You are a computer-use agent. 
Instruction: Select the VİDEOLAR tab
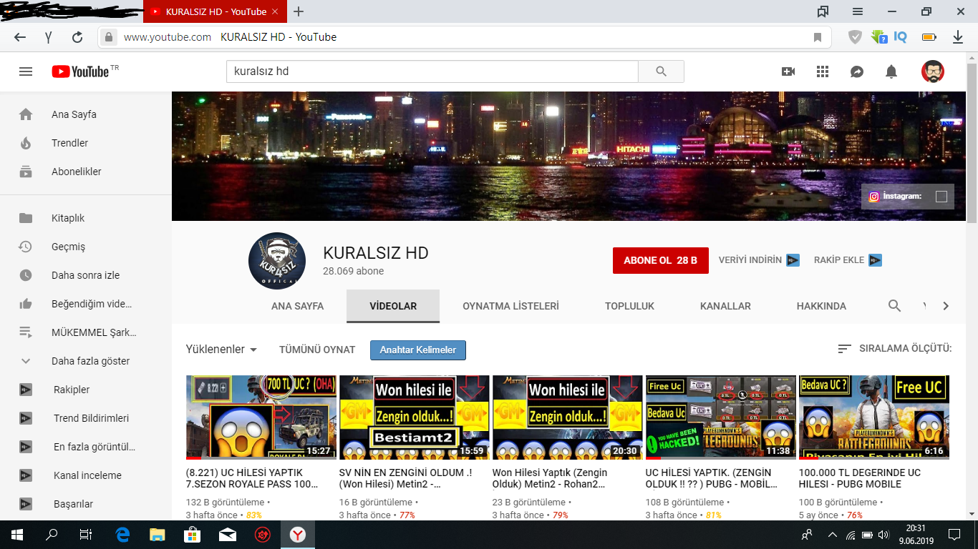tap(393, 306)
